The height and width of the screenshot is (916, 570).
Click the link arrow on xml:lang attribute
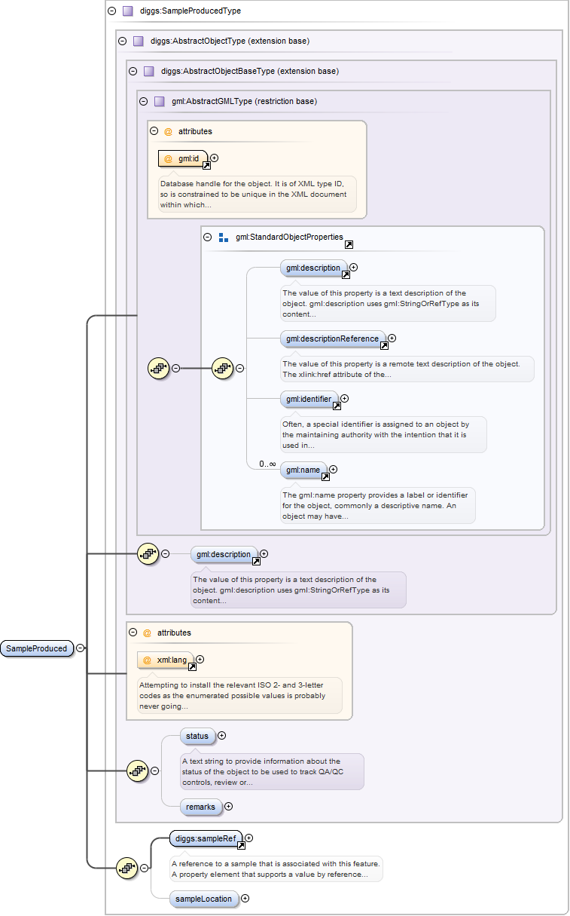pos(192,666)
